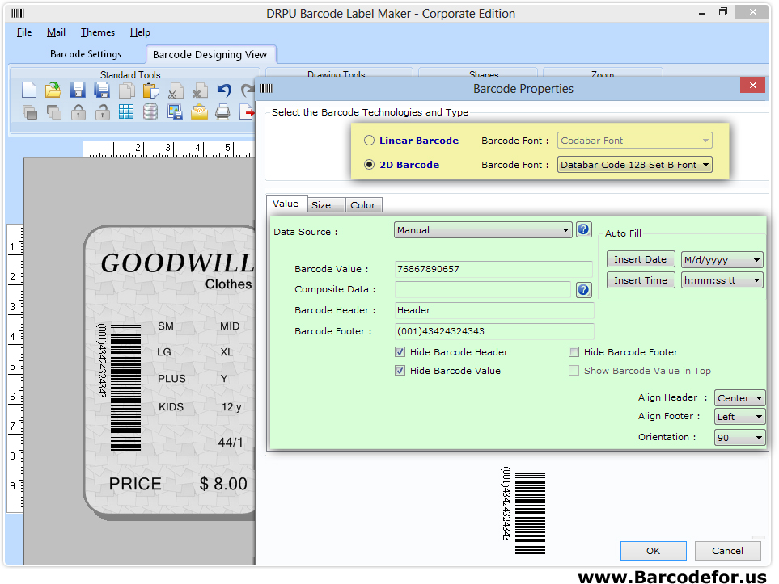Uncheck Hide Barcode Header checkbox
The width and height of the screenshot is (779, 584).
[400, 352]
